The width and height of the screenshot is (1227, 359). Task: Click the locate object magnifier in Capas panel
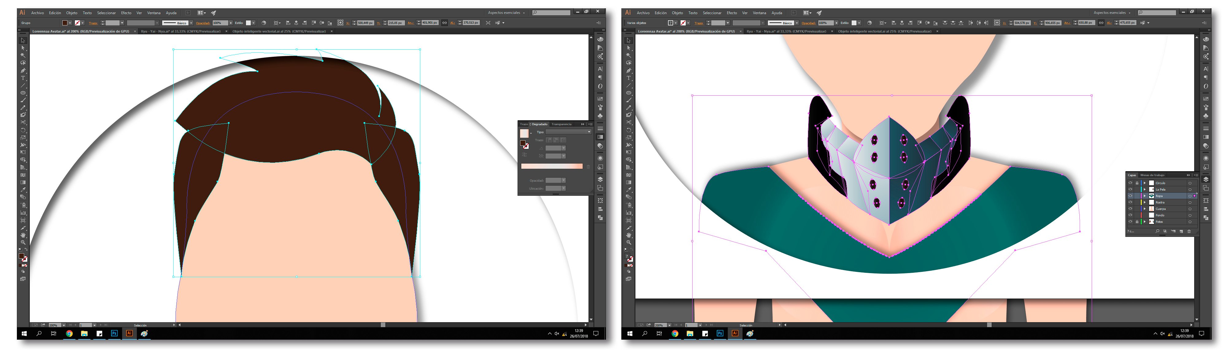click(x=1157, y=231)
